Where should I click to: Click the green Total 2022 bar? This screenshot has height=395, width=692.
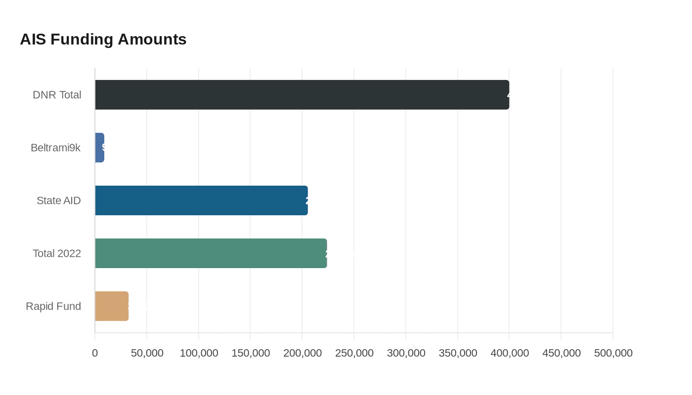pyautogui.click(x=211, y=253)
